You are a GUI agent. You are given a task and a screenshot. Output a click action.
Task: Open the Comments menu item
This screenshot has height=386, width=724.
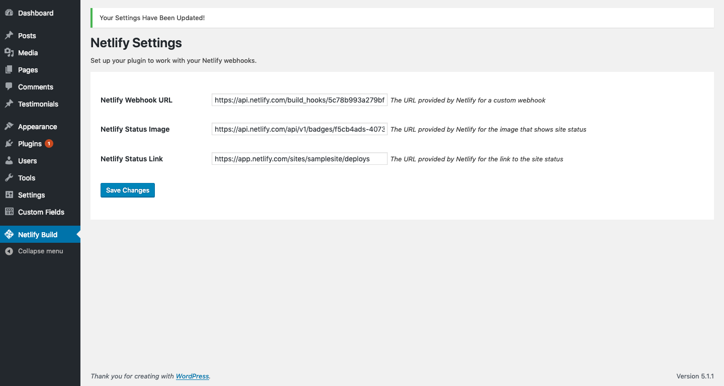click(x=40, y=87)
